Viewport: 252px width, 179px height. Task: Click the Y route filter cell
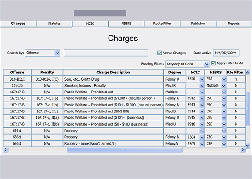tap(236, 79)
